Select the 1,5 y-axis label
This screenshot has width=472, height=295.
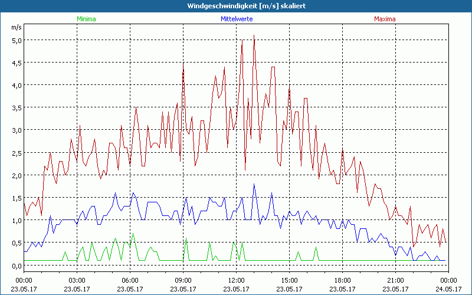17,198
